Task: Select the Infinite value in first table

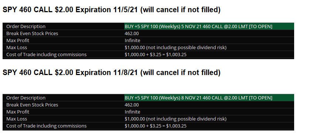Action: pyautogui.click(x=132, y=41)
